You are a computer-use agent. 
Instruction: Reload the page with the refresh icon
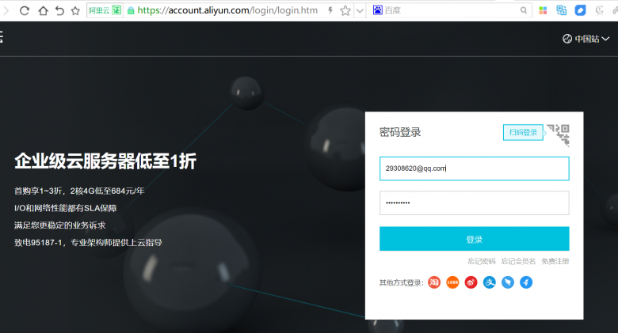pyautogui.click(x=25, y=10)
